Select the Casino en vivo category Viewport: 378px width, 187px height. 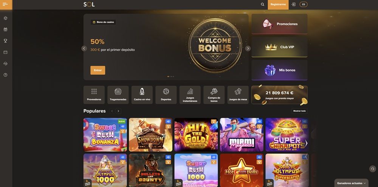pyautogui.click(x=142, y=95)
